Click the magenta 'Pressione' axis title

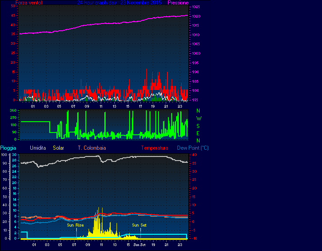(178, 3)
